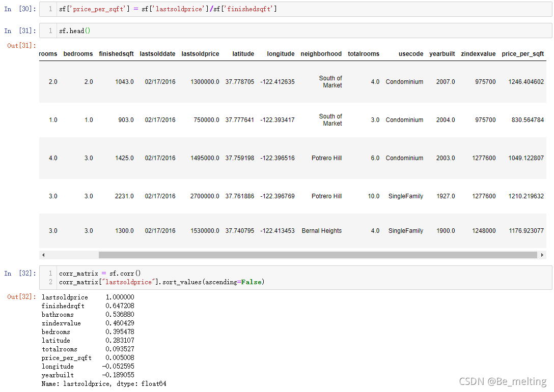Image resolution: width=554 pixels, height=392 pixels.
Task: Select the finishedsqft value 2231.0
Action: [124, 196]
